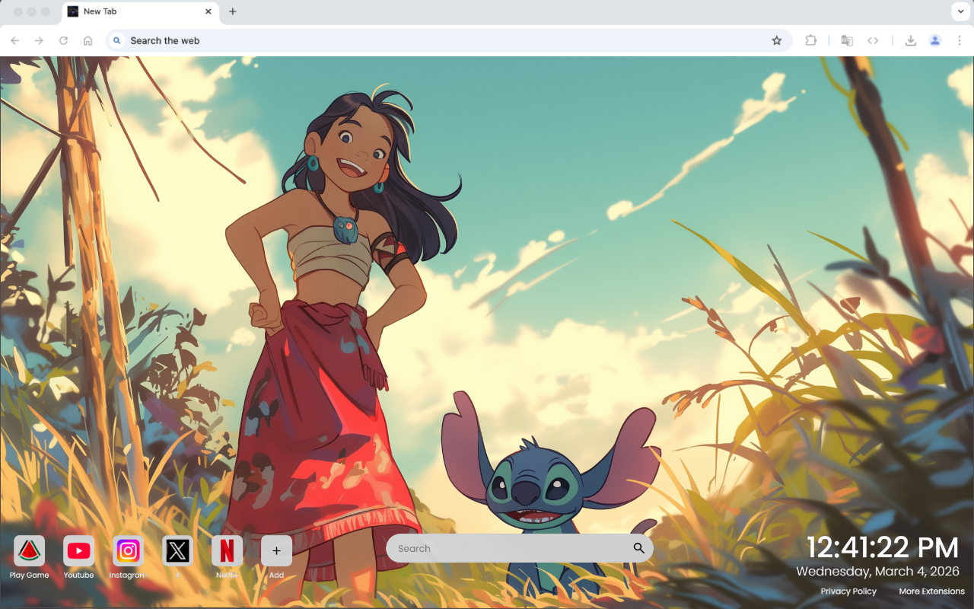
Task: Focus the Search the web address bar
Action: click(449, 40)
